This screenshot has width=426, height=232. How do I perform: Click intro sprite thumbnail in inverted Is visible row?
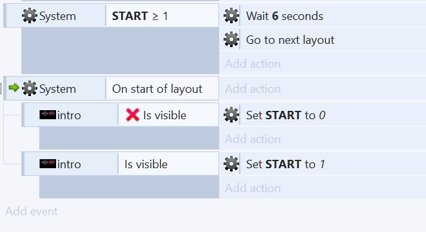48,115
